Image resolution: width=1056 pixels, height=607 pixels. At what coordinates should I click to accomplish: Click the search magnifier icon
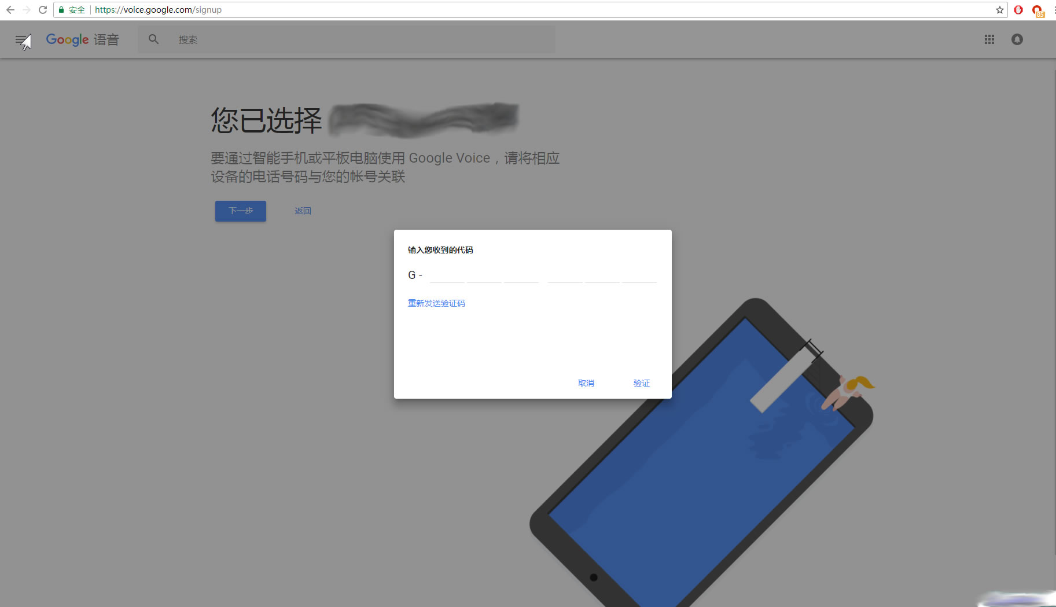pos(153,39)
